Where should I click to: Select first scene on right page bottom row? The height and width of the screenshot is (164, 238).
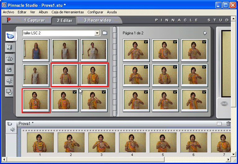(136, 100)
